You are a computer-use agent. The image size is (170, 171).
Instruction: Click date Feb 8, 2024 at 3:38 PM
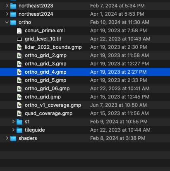(x=118, y=138)
